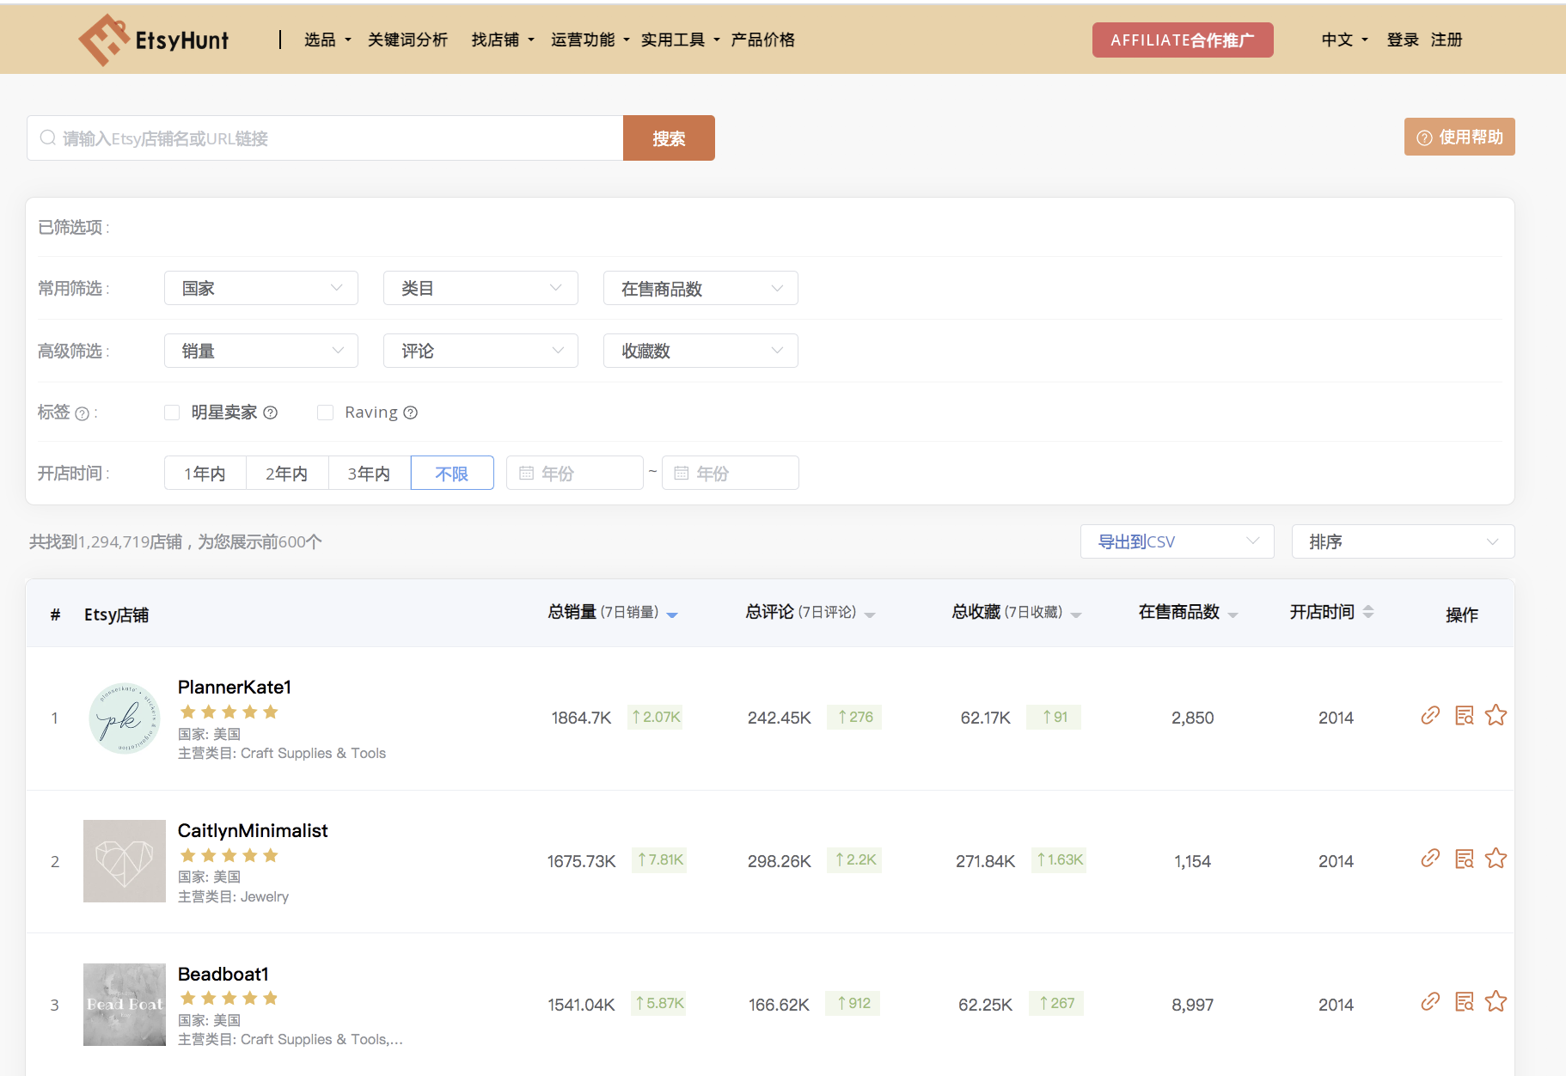The image size is (1566, 1076).
Task: Open the 国家 filter dropdown
Action: click(x=261, y=288)
